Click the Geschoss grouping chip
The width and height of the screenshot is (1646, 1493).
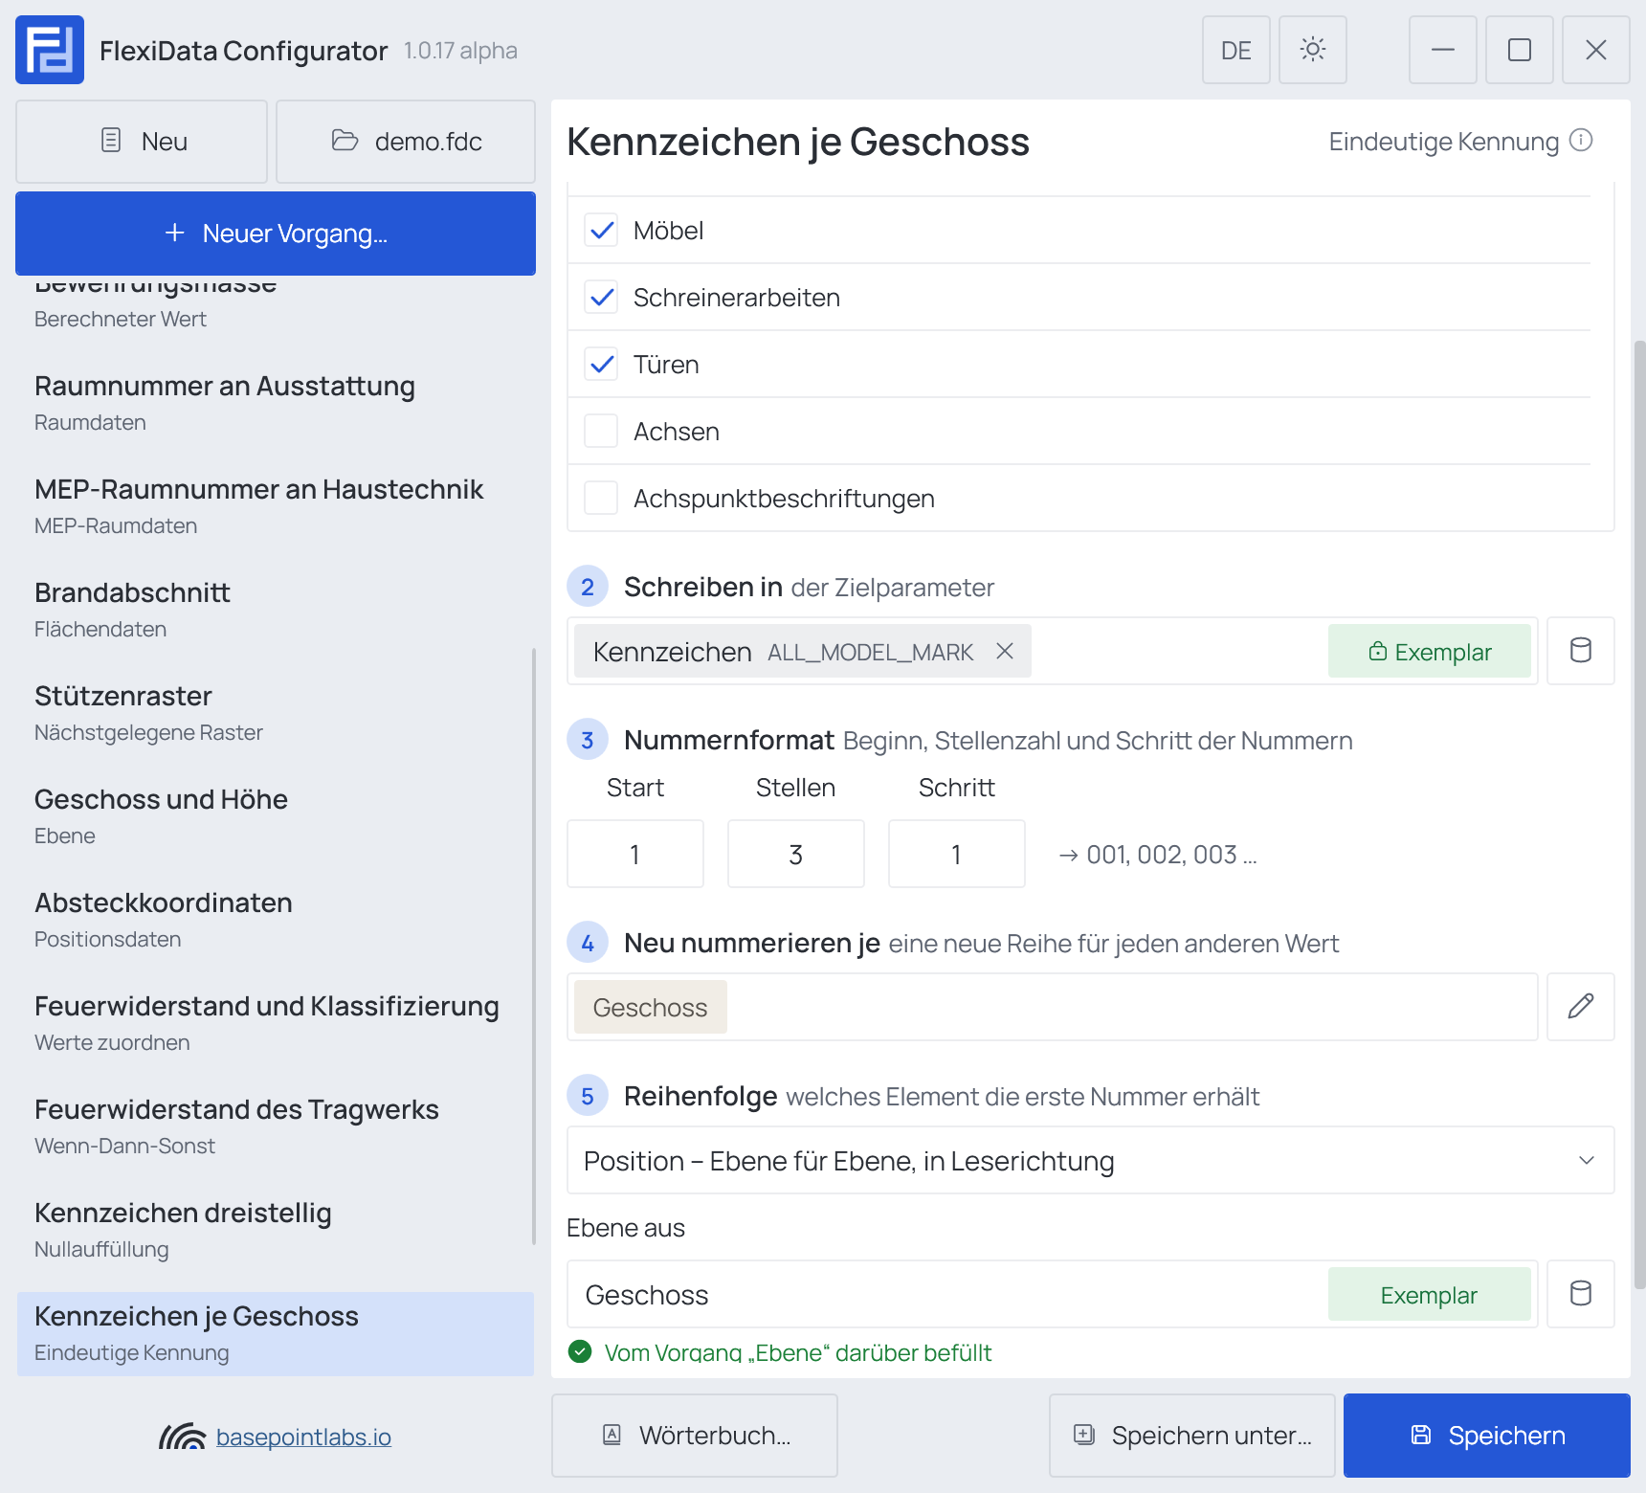coord(651,1007)
